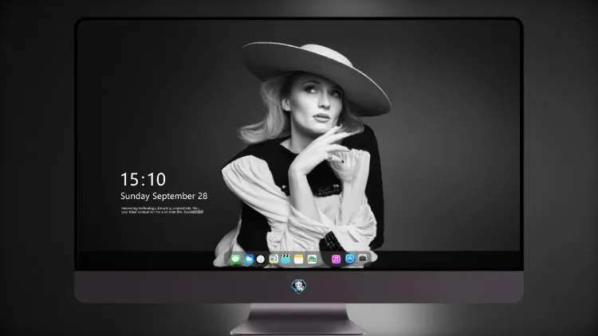Launch the clapperboard video app in dock
This screenshot has height=336, width=598.
(x=285, y=260)
